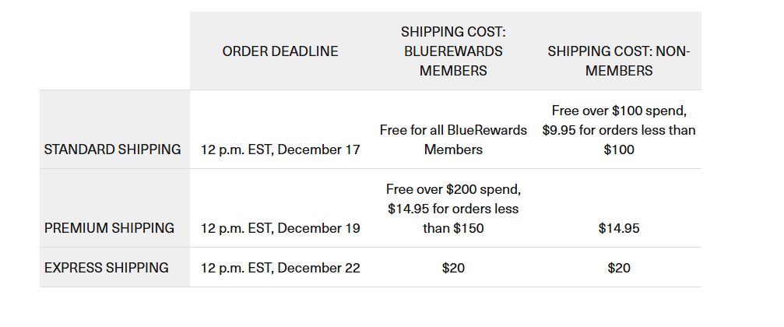Click the ORDER DEADLINE column header
Image resolution: width=784 pixels, height=327 pixels.
[280, 51]
